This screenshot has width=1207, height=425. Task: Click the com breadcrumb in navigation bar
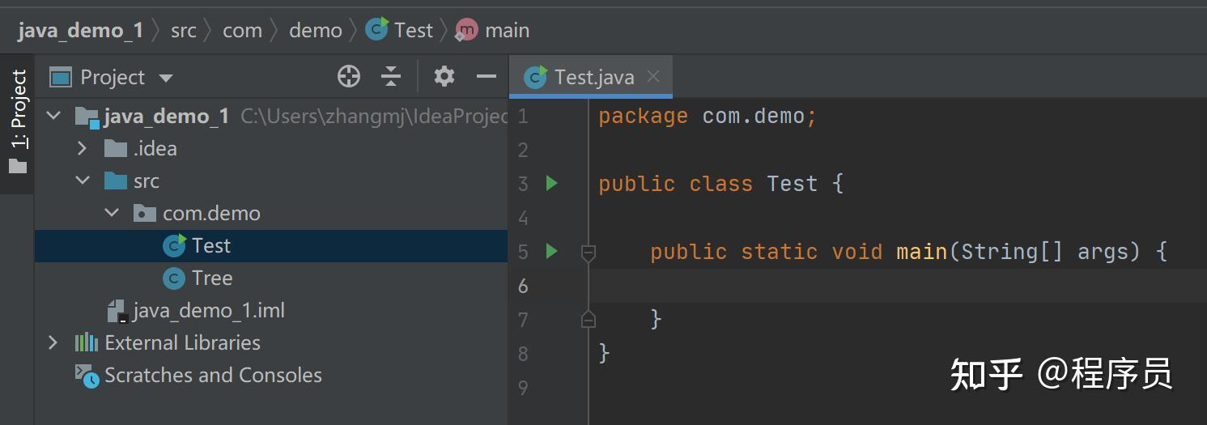point(242,31)
